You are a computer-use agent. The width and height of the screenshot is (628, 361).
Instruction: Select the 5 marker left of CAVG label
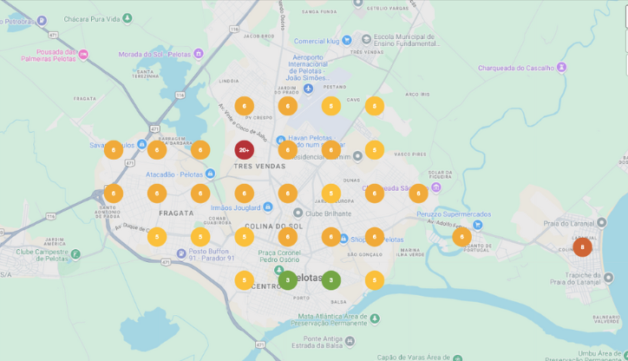point(330,106)
